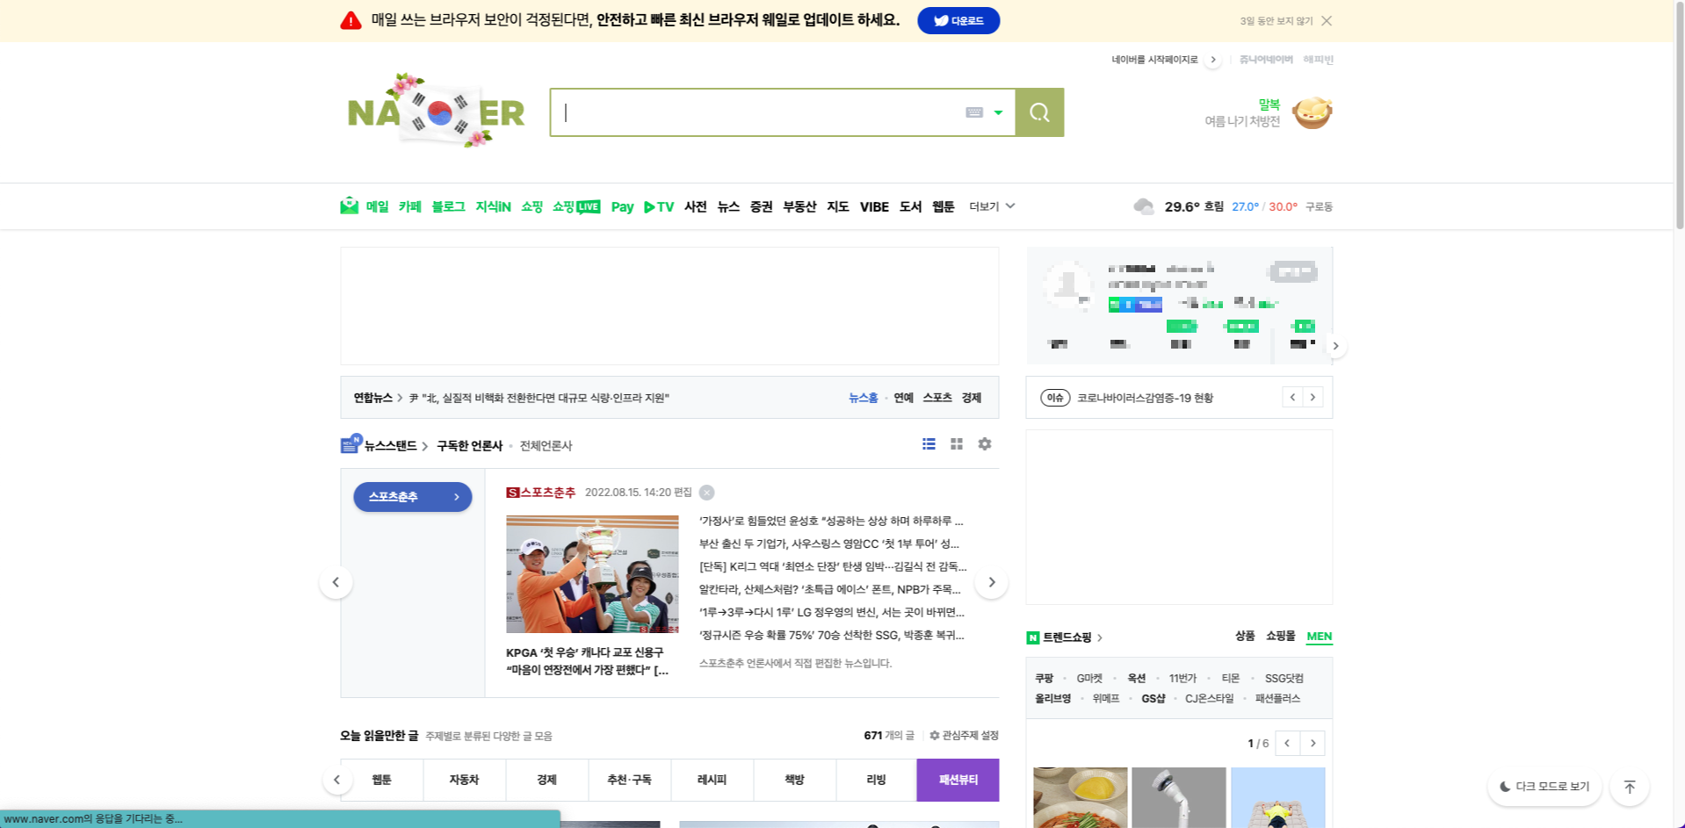Click the 말복 food bowl icon
The height and width of the screenshot is (828, 1685).
pyautogui.click(x=1312, y=112)
